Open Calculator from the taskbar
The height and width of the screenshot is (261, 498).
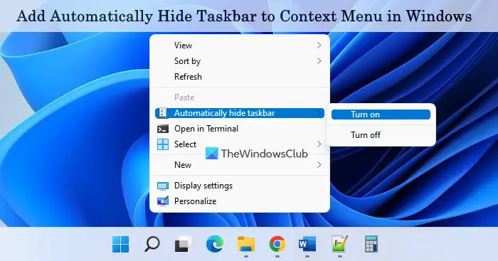(x=371, y=244)
